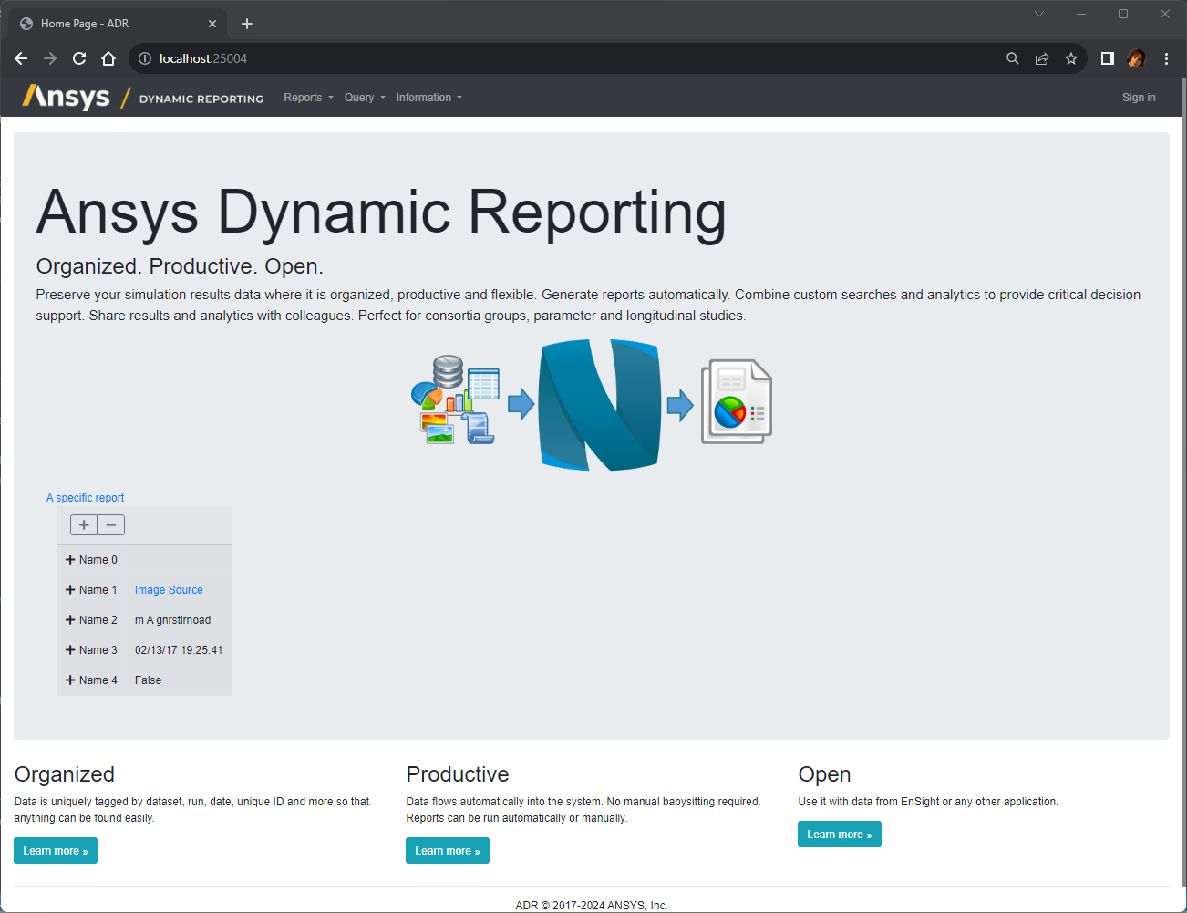Click the 'Ansys Dynamic Reporting' heading
Screen dimensions: 1187x913
point(381,213)
